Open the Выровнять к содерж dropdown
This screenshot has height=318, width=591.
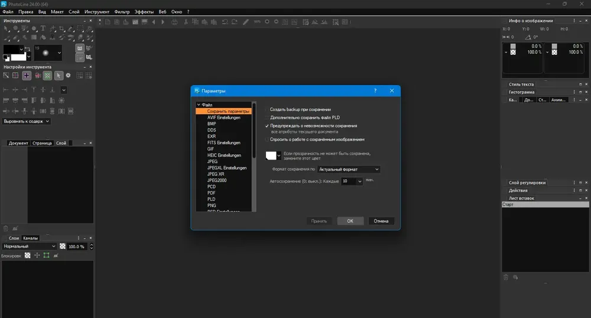pyautogui.click(x=27, y=121)
